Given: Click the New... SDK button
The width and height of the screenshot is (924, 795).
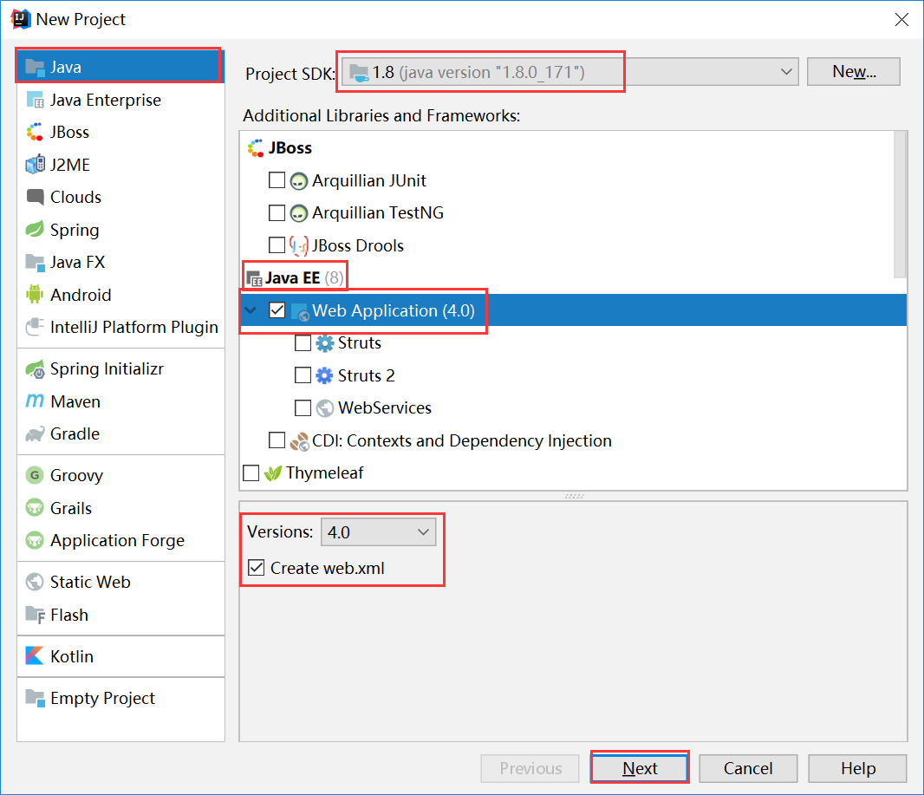Looking at the screenshot, I should (x=853, y=71).
